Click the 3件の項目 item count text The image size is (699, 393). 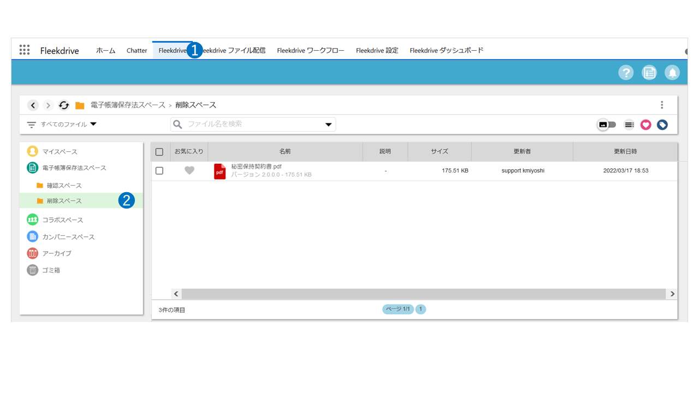(172, 310)
